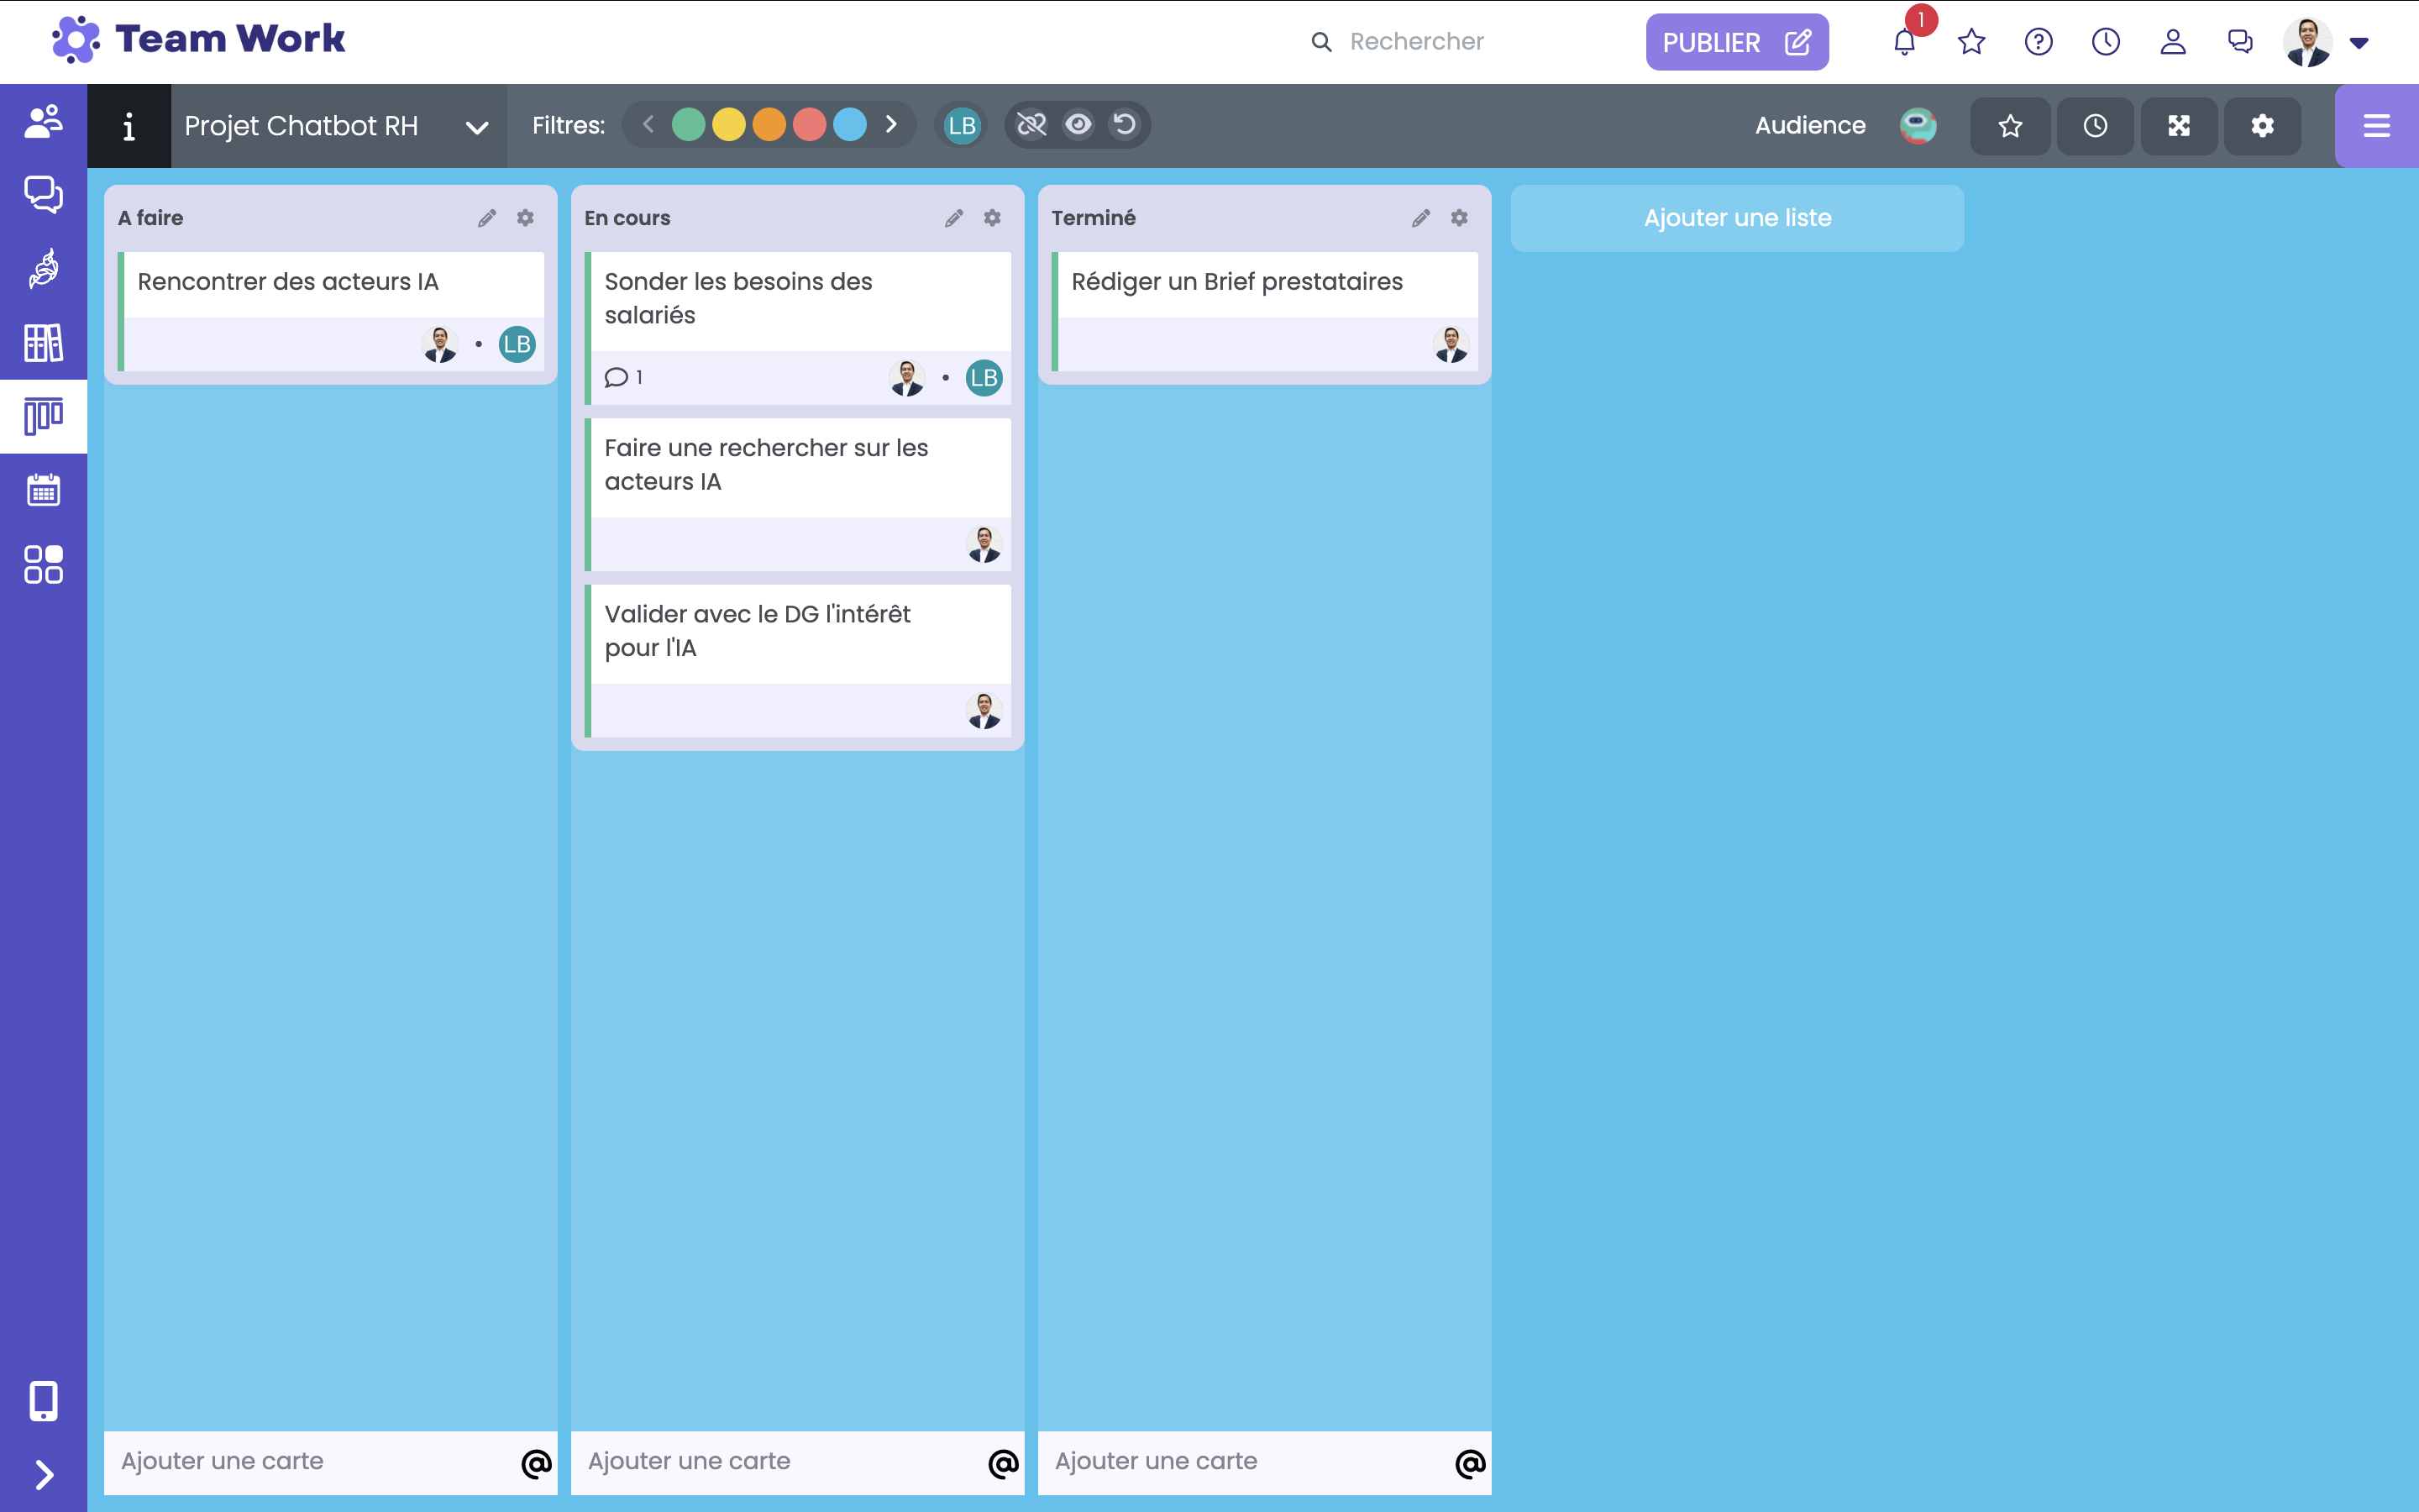Open the help question mark icon

click(x=2039, y=42)
